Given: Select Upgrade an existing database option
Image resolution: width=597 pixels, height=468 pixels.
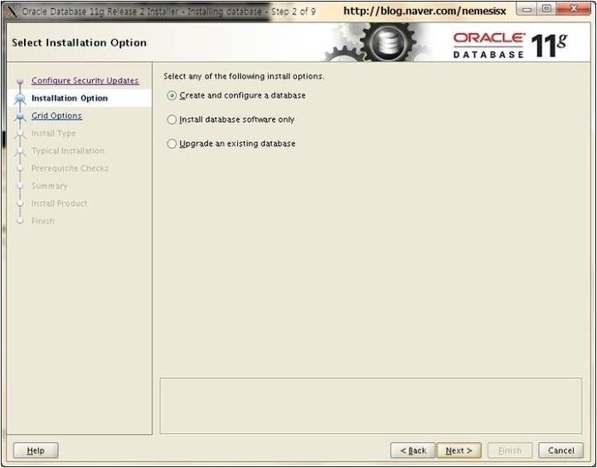Looking at the screenshot, I should (231, 144).
